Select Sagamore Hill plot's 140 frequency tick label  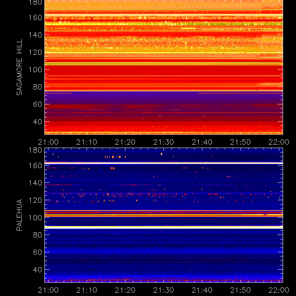35,35
